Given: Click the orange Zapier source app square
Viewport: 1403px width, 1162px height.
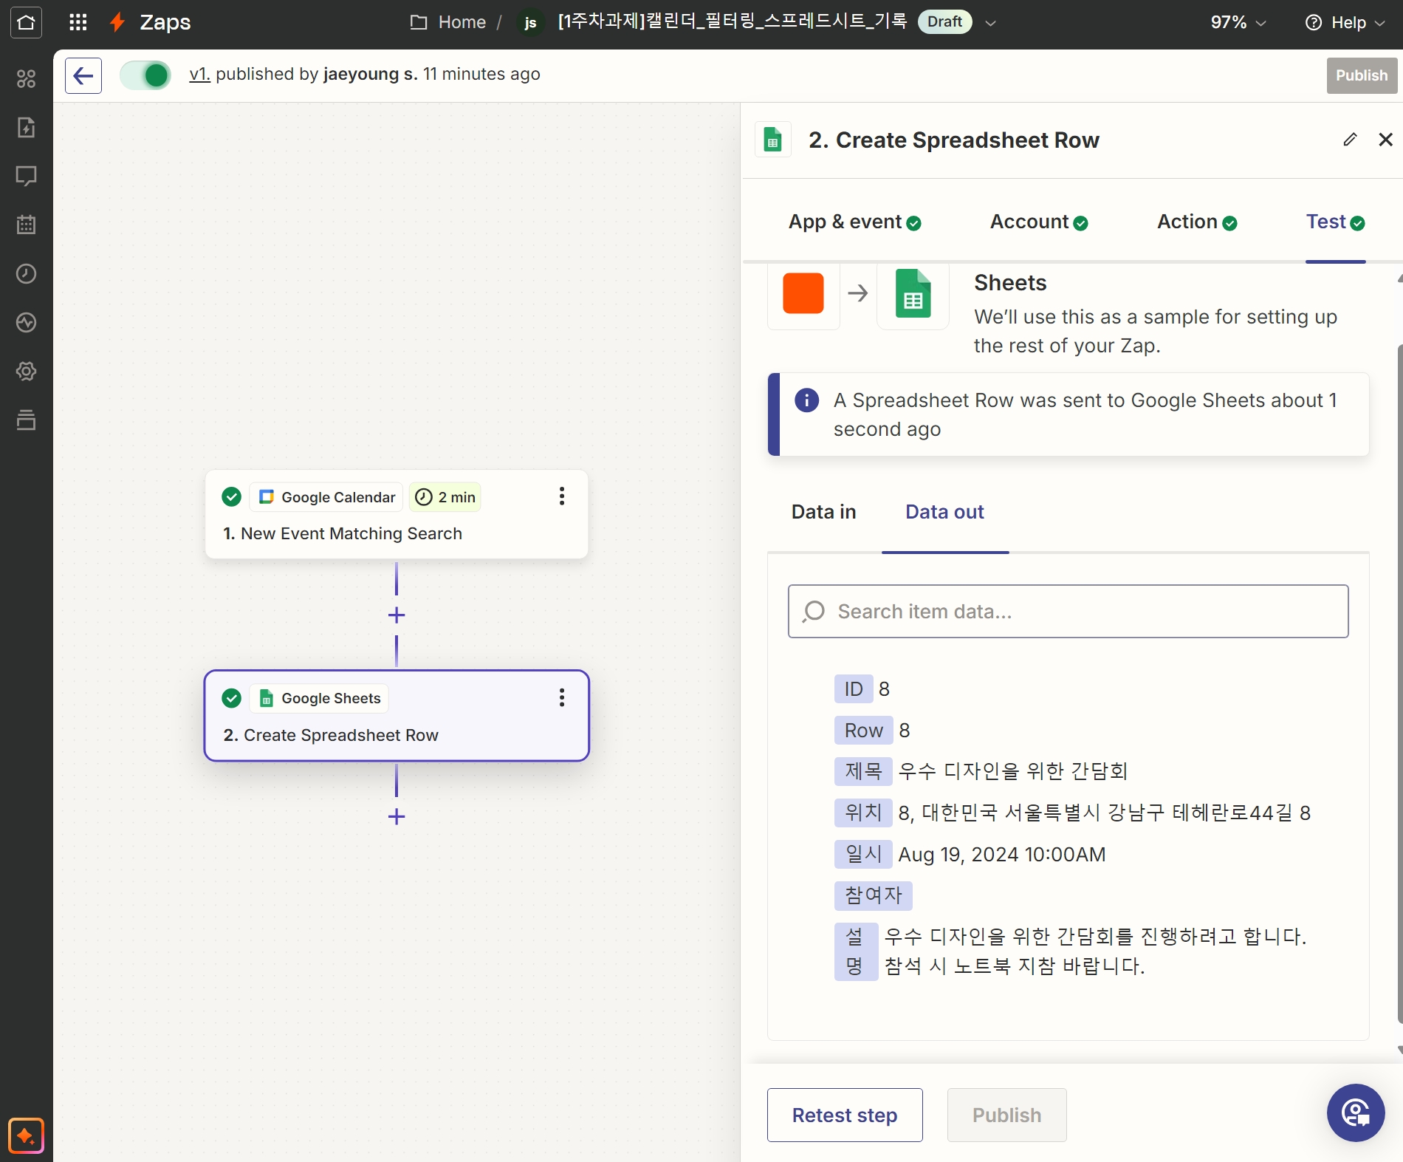Looking at the screenshot, I should [x=803, y=293].
